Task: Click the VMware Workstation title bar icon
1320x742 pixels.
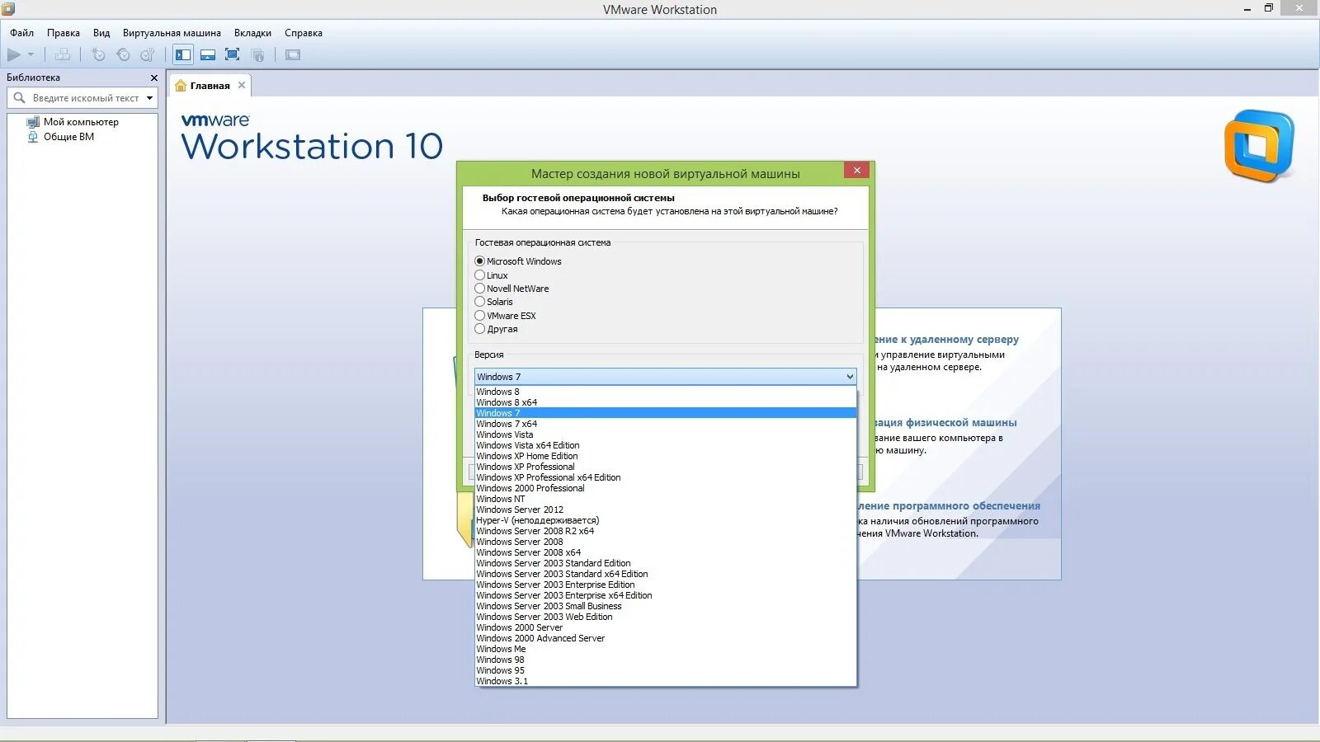Action: point(8,9)
